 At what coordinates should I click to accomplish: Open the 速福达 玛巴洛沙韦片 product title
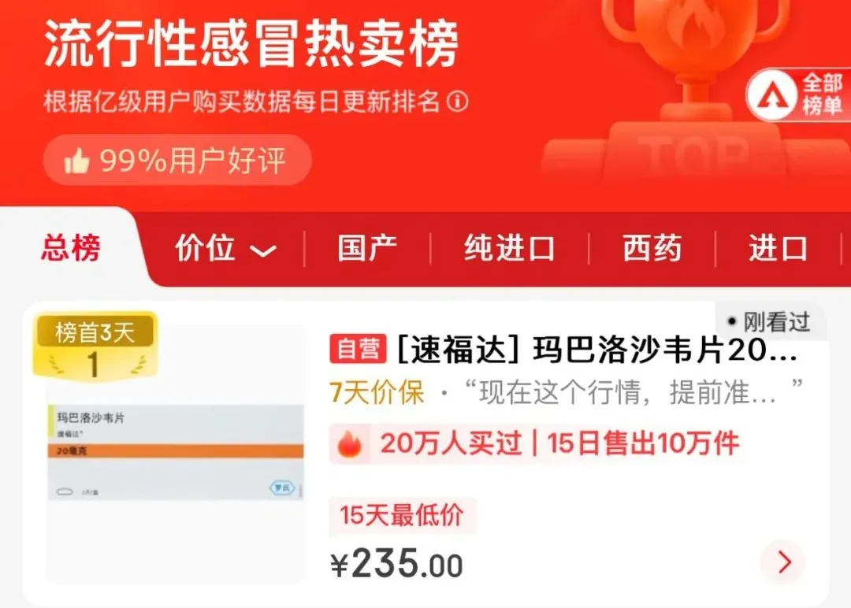(597, 350)
